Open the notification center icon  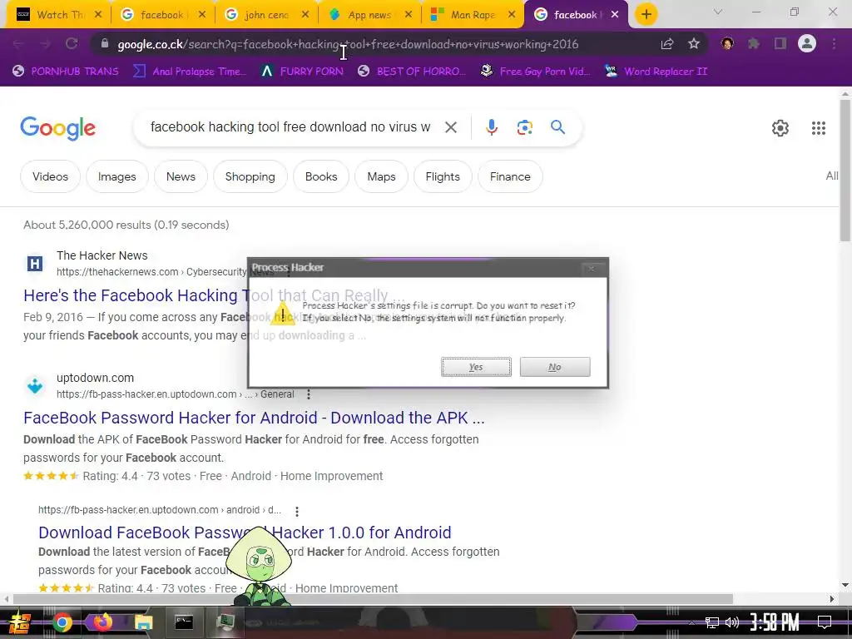825,622
